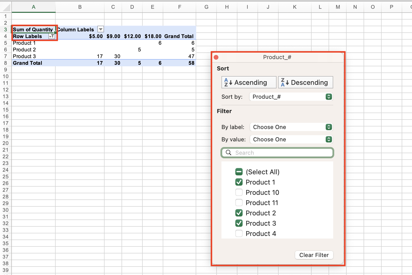This screenshot has height=275, width=412.
Task: Check the Product 10 checkbox
Action: click(239, 192)
